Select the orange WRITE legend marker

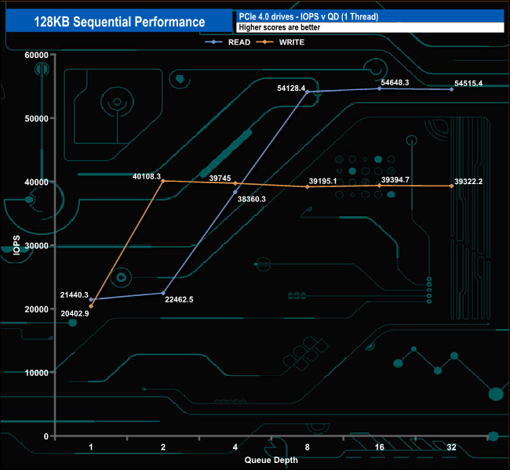click(x=264, y=42)
